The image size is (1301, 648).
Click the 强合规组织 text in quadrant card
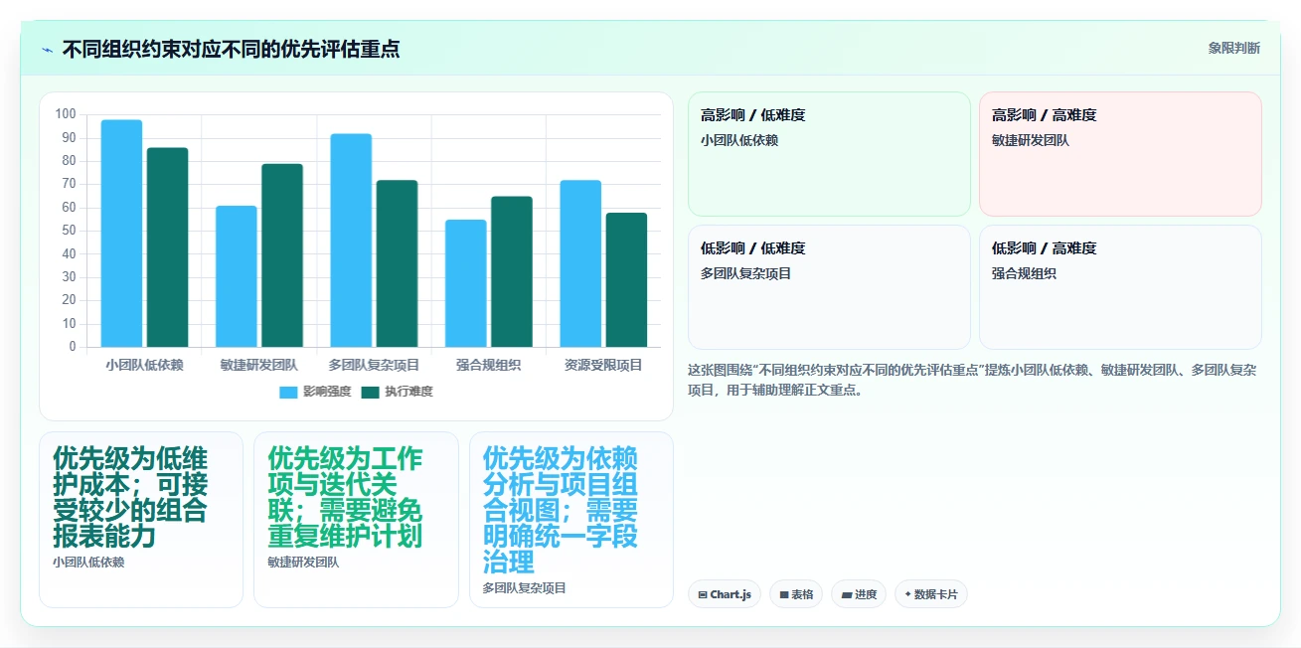[x=1024, y=274]
